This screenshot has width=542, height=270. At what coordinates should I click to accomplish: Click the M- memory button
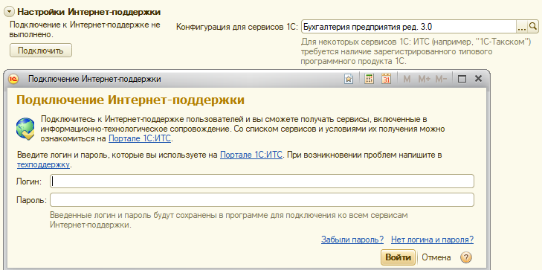pyautogui.click(x=441, y=79)
